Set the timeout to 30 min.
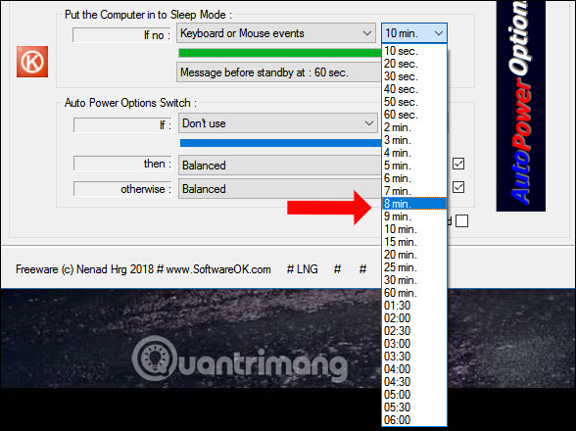Screen dimensions: 576x431 (414, 280)
